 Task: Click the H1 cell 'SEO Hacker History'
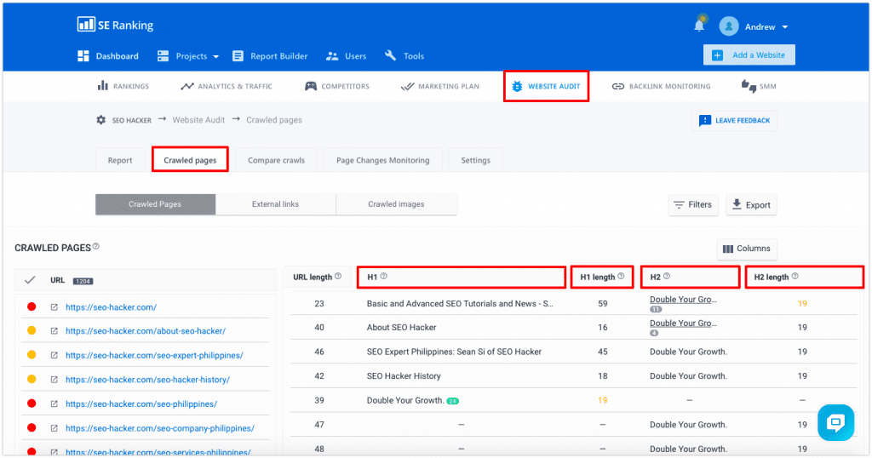404,376
